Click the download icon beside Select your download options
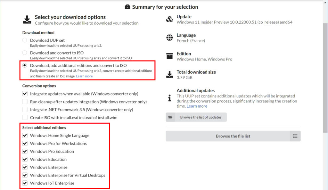Viewport: 328px width, 190px height. click(27, 20)
